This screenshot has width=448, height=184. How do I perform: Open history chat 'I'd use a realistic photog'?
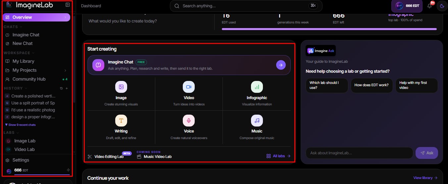coord(33,110)
